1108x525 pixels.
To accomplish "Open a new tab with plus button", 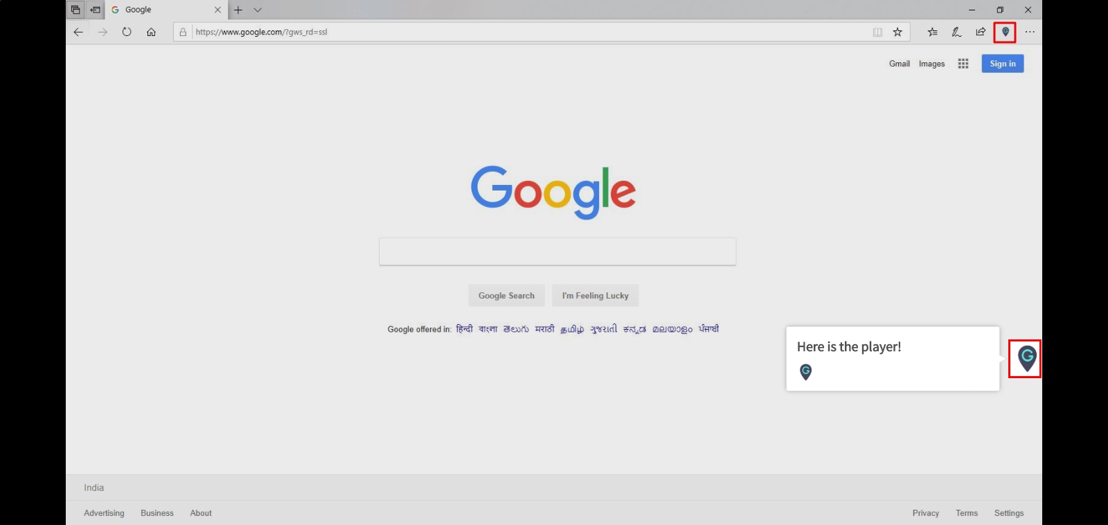I will coord(238,10).
